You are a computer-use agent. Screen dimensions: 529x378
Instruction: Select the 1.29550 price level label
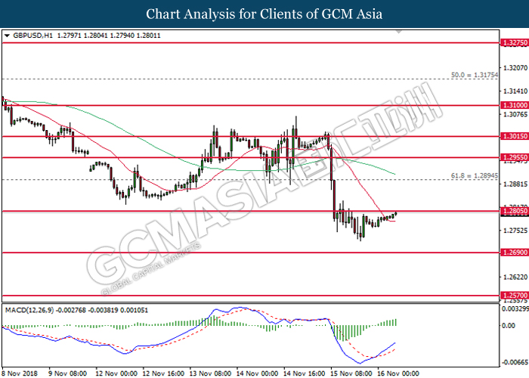(x=515, y=157)
